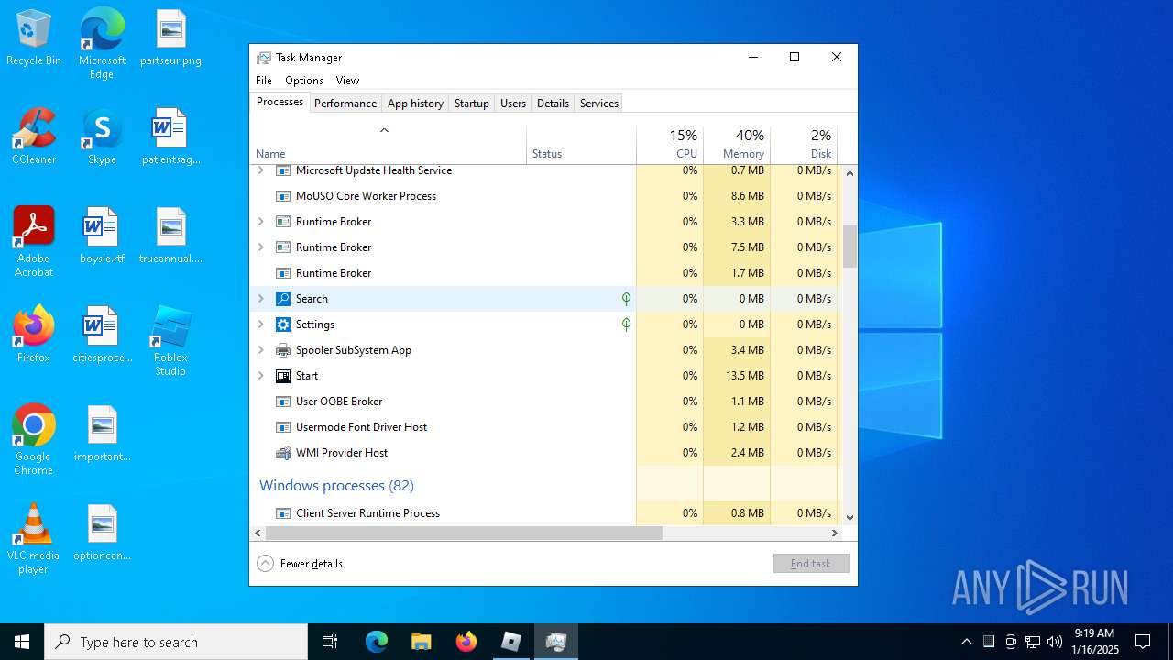Switch to the Startup tab
The image size is (1173, 660).
click(472, 104)
